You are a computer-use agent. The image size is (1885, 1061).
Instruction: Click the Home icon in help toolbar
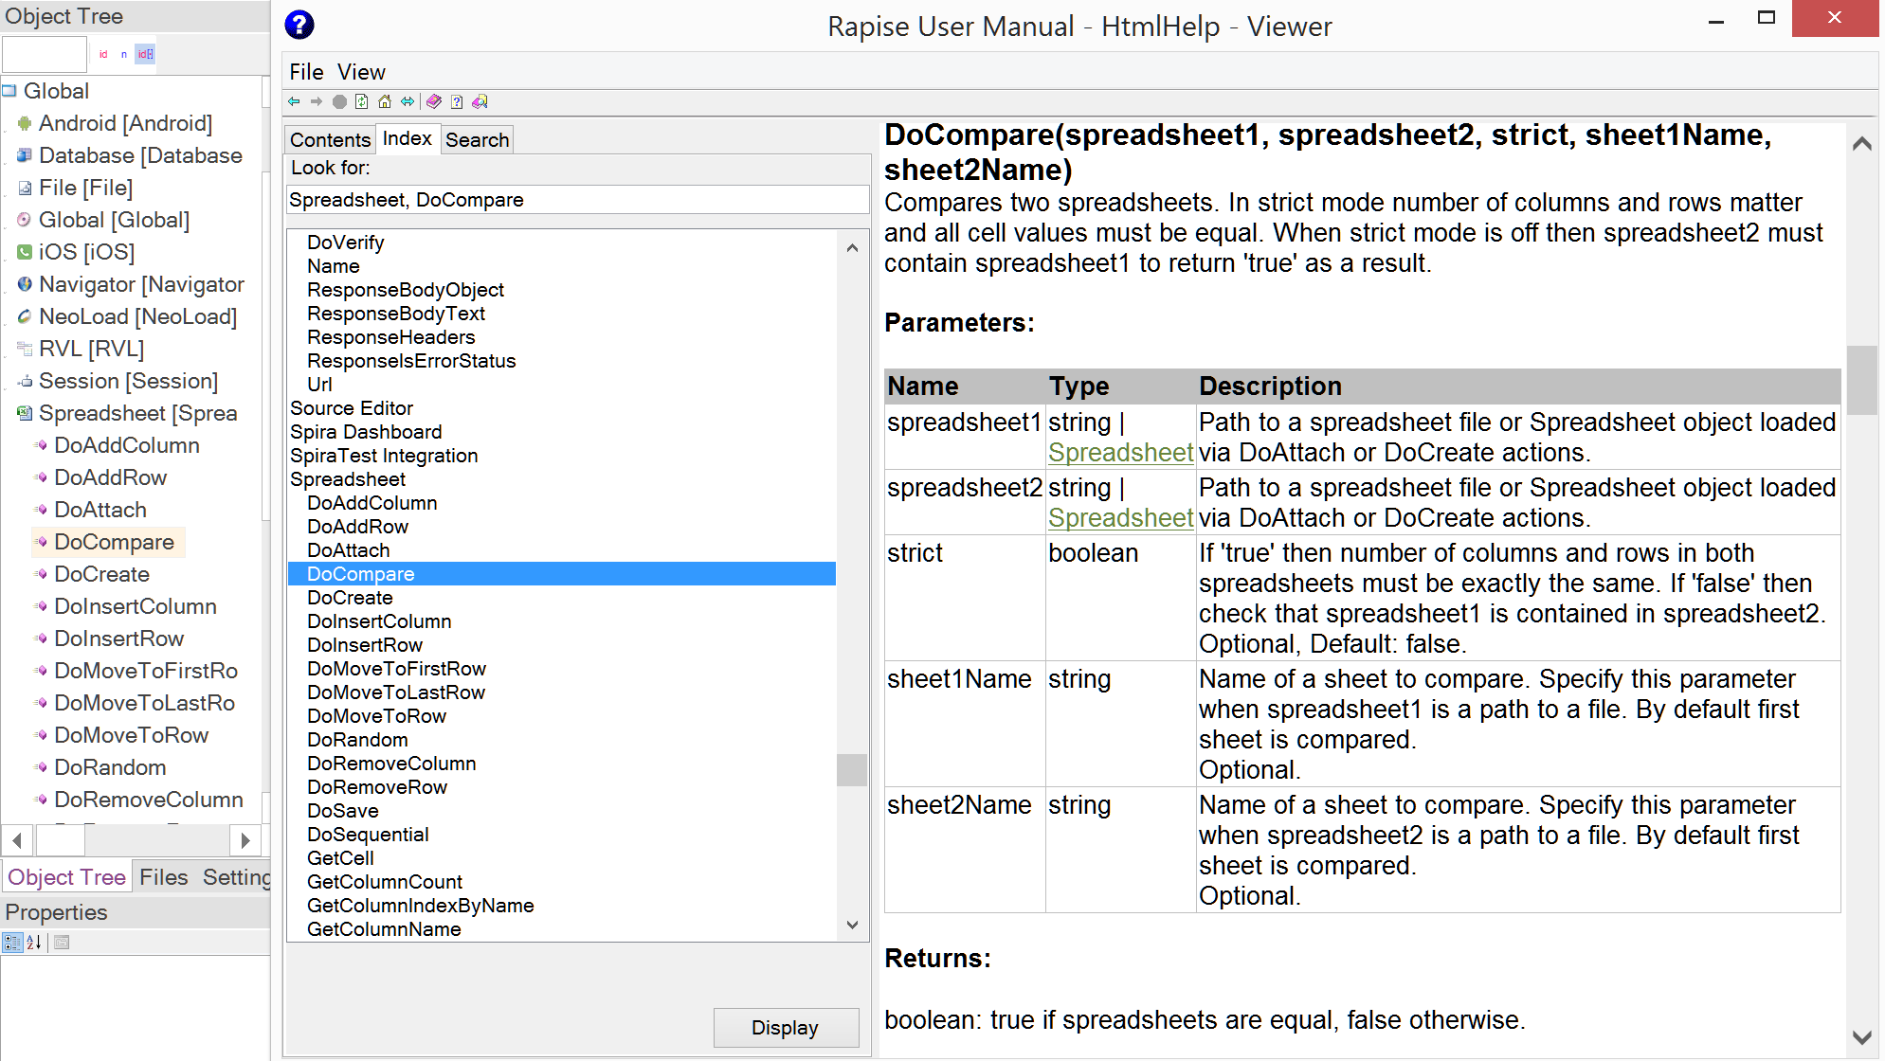tap(385, 101)
